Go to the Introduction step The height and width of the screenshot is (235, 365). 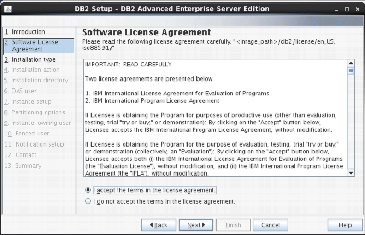tap(28, 32)
